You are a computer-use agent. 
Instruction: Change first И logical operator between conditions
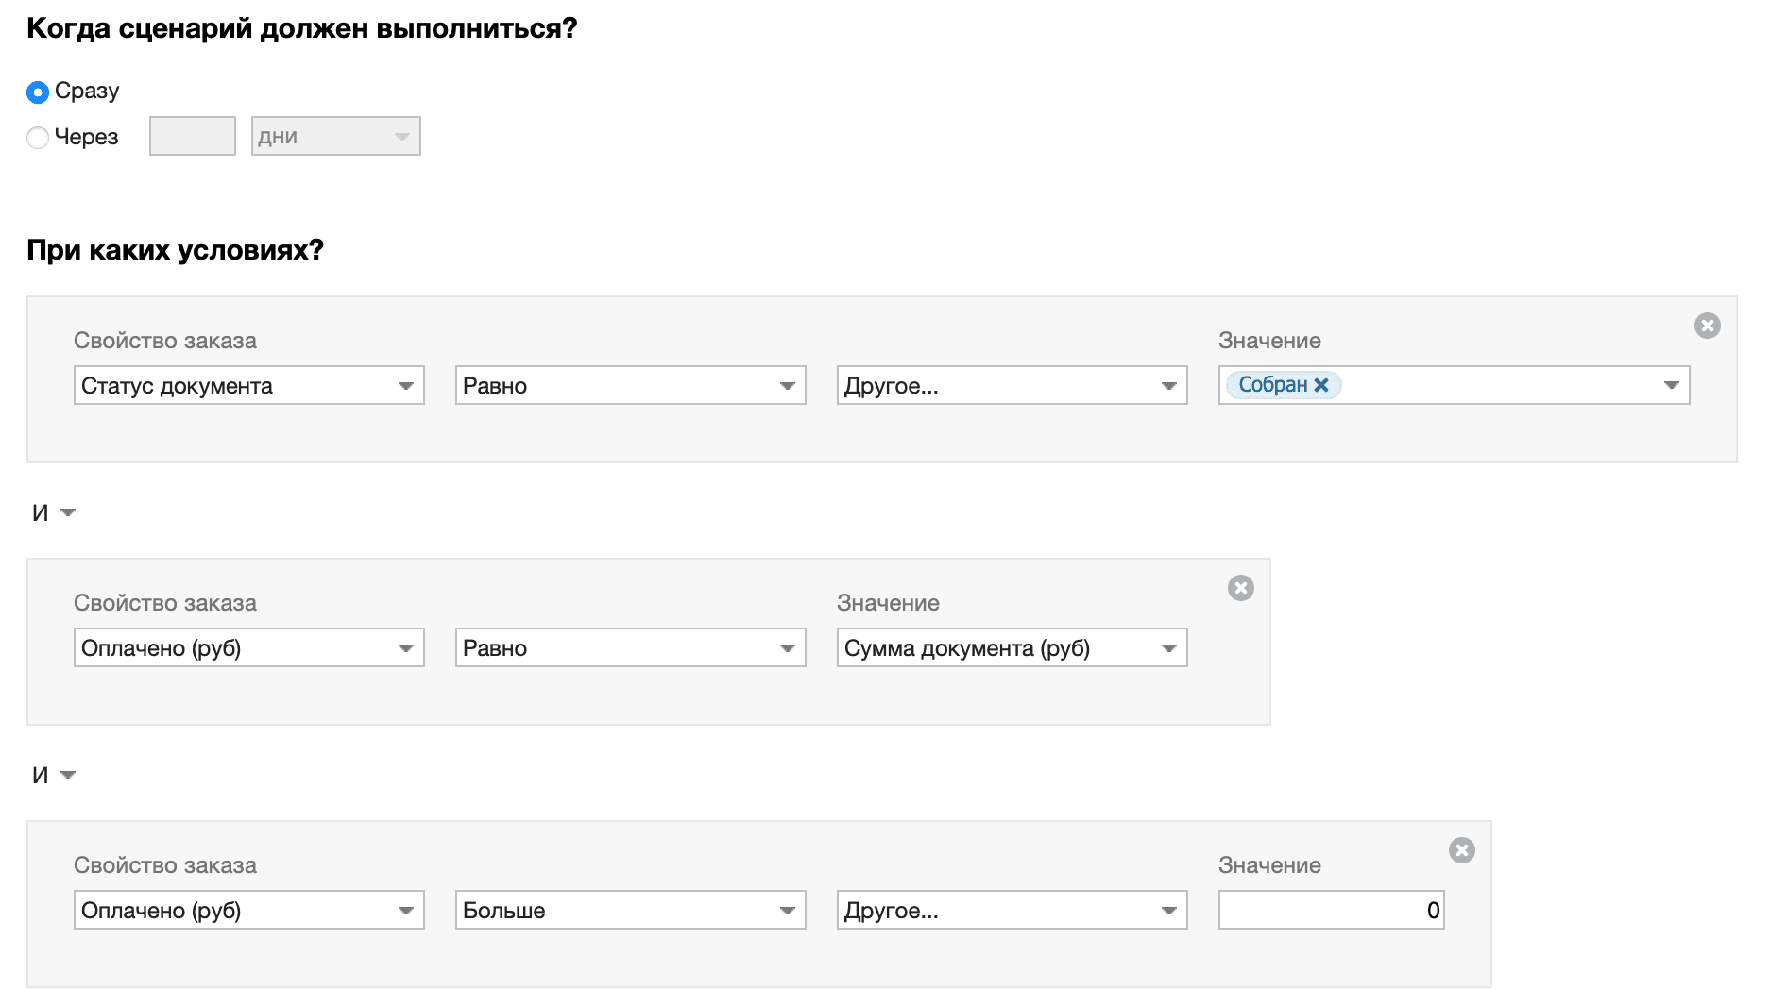53,512
